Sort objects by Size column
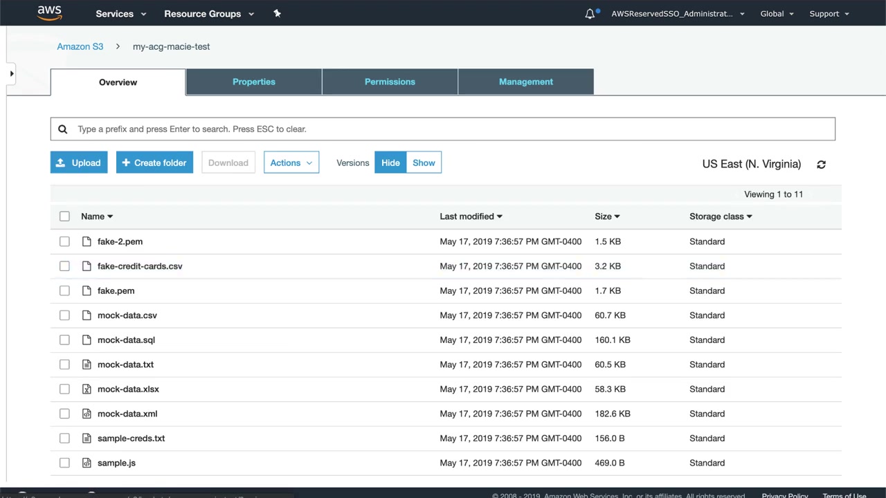Viewport: 886px width, 498px height. coord(607,216)
